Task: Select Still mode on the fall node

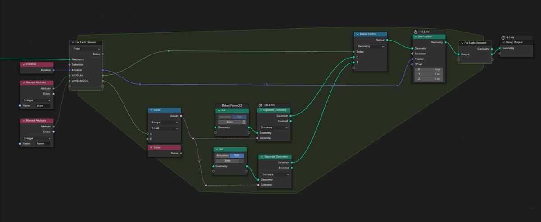Action: coord(237,155)
